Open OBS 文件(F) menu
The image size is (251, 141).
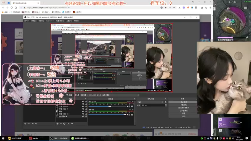[x=27, y=21]
